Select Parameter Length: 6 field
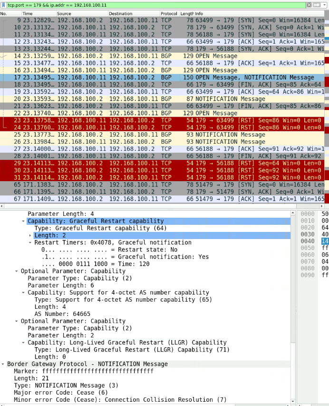Viewport: 329px width, 406px height. click(x=61, y=286)
